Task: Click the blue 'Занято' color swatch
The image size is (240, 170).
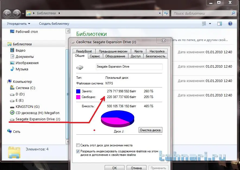Action: tap(78, 91)
